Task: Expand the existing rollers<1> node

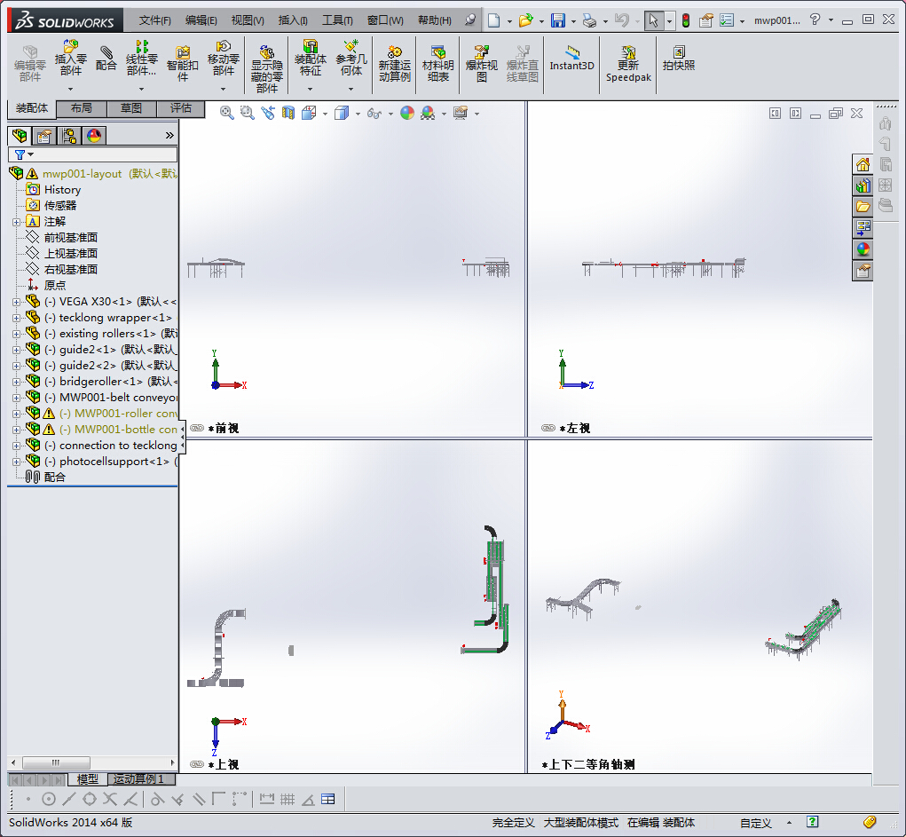Action: click(x=16, y=334)
